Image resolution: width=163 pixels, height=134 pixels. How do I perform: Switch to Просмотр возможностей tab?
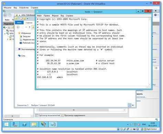48,115
